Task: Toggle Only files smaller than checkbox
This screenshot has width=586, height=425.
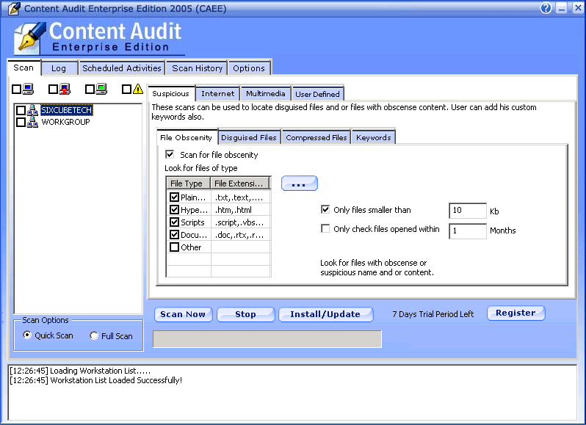Action: click(325, 209)
